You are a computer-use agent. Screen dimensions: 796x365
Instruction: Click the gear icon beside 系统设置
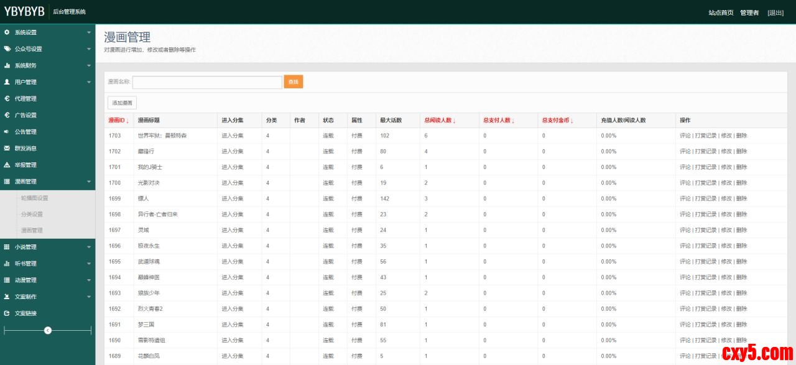coord(7,32)
